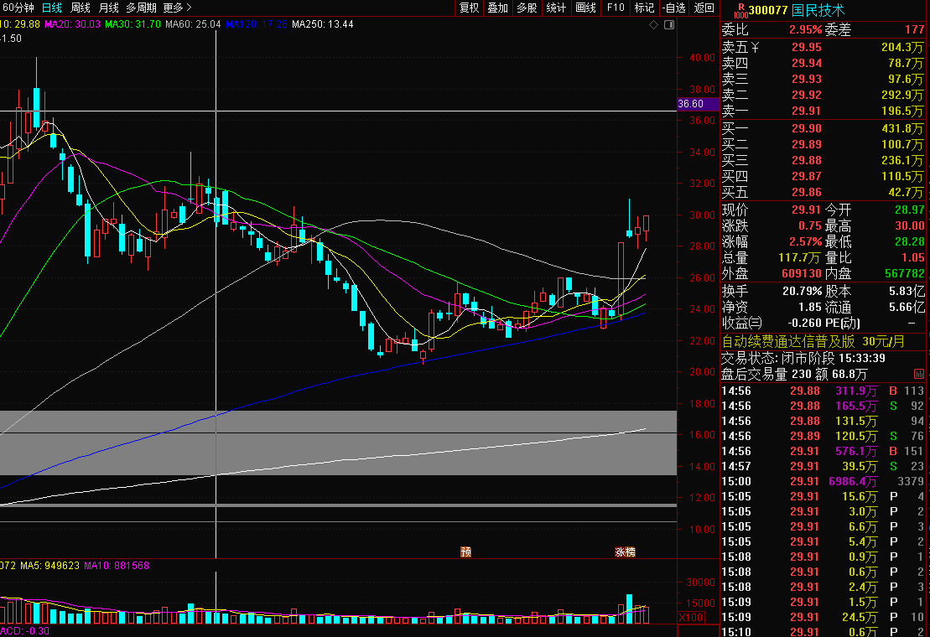Click the PE(动) label
Screen dimensions: 930x637
[x=842, y=323]
